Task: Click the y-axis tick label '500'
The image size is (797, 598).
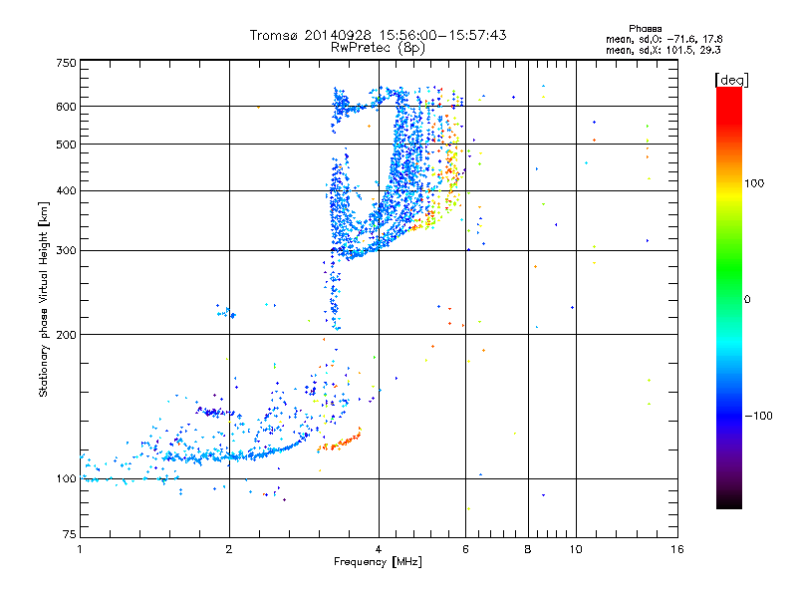Action: coord(66,145)
